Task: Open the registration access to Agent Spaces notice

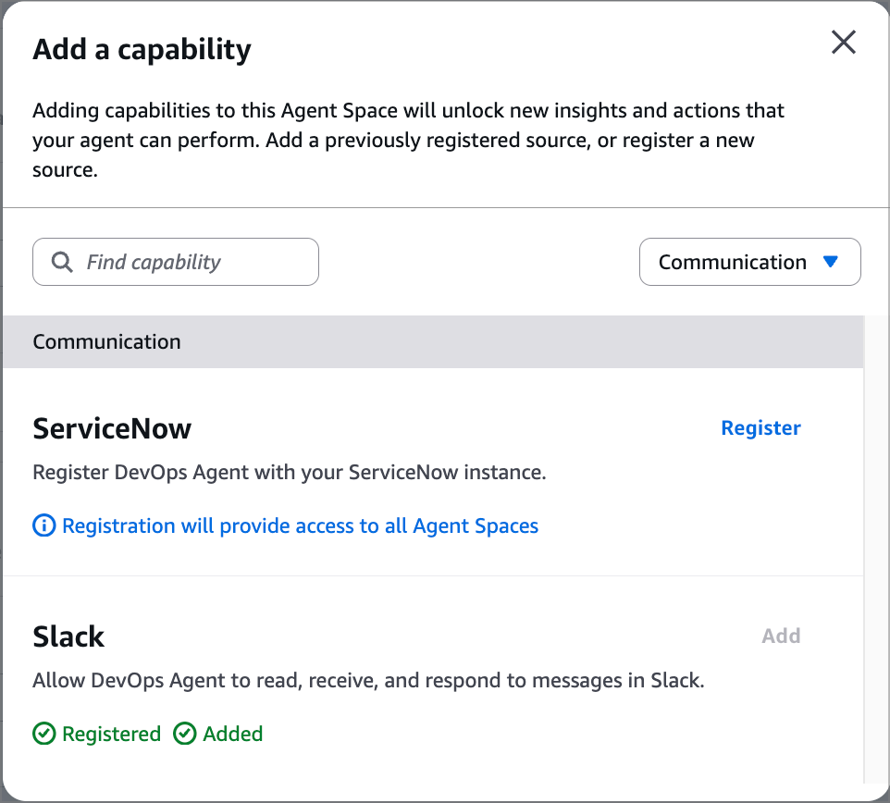Action: pyautogui.click(x=300, y=526)
